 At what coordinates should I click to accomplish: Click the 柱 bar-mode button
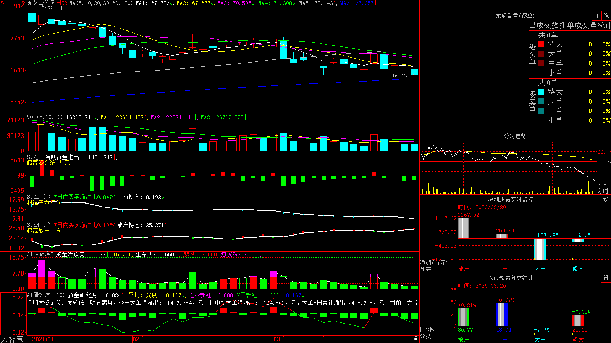point(596,16)
